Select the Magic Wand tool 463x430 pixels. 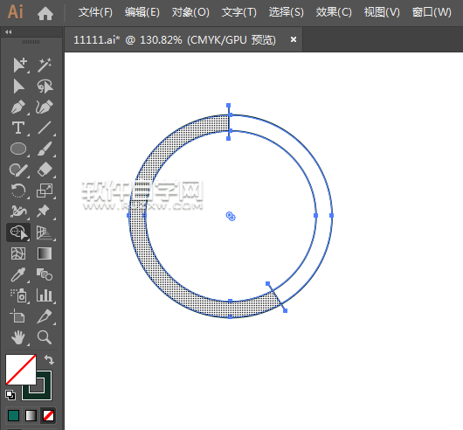click(45, 65)
